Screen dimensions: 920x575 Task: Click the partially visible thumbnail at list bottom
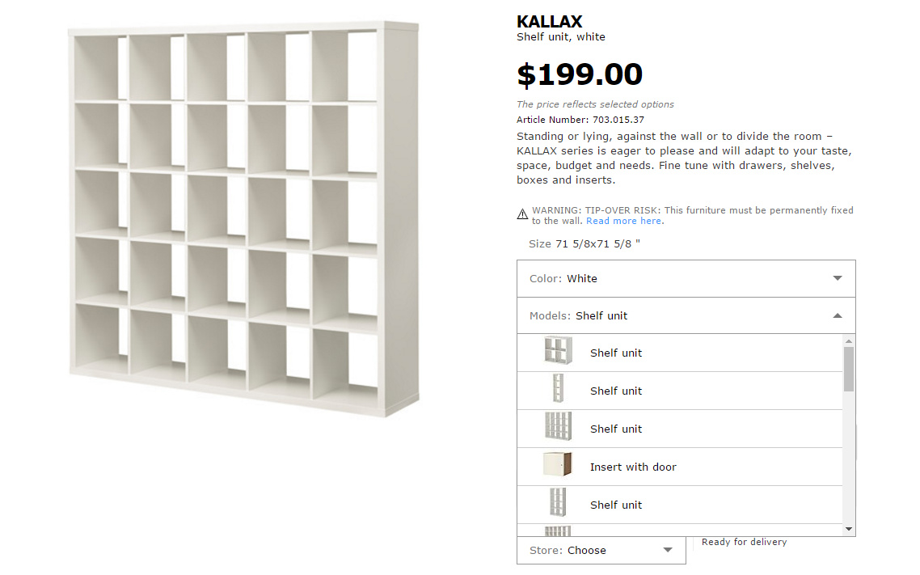coord(557,531)
